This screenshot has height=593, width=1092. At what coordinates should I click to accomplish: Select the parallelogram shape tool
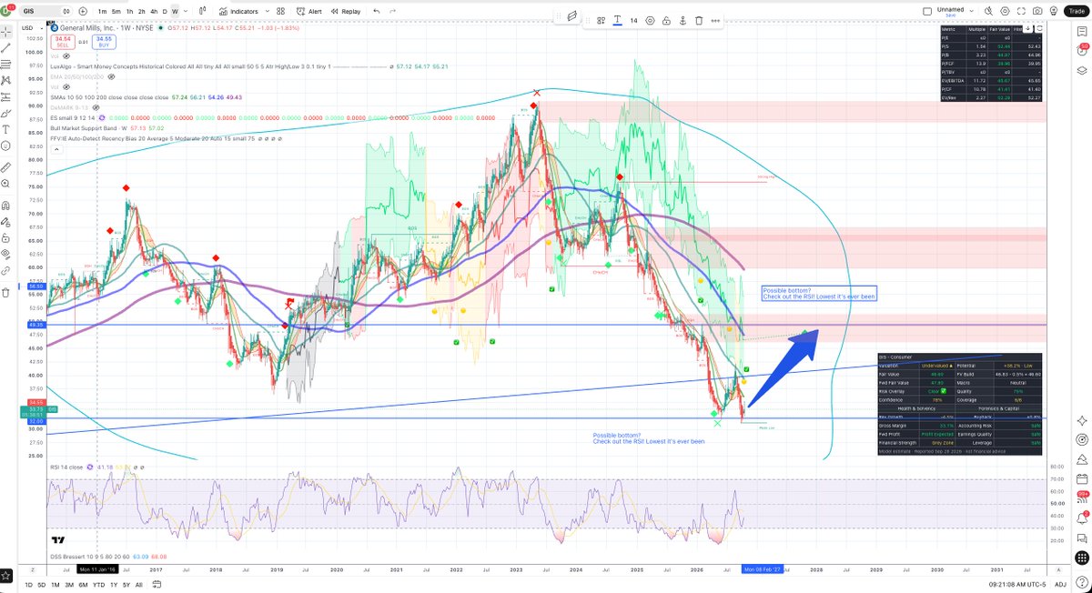coord(572,15)
